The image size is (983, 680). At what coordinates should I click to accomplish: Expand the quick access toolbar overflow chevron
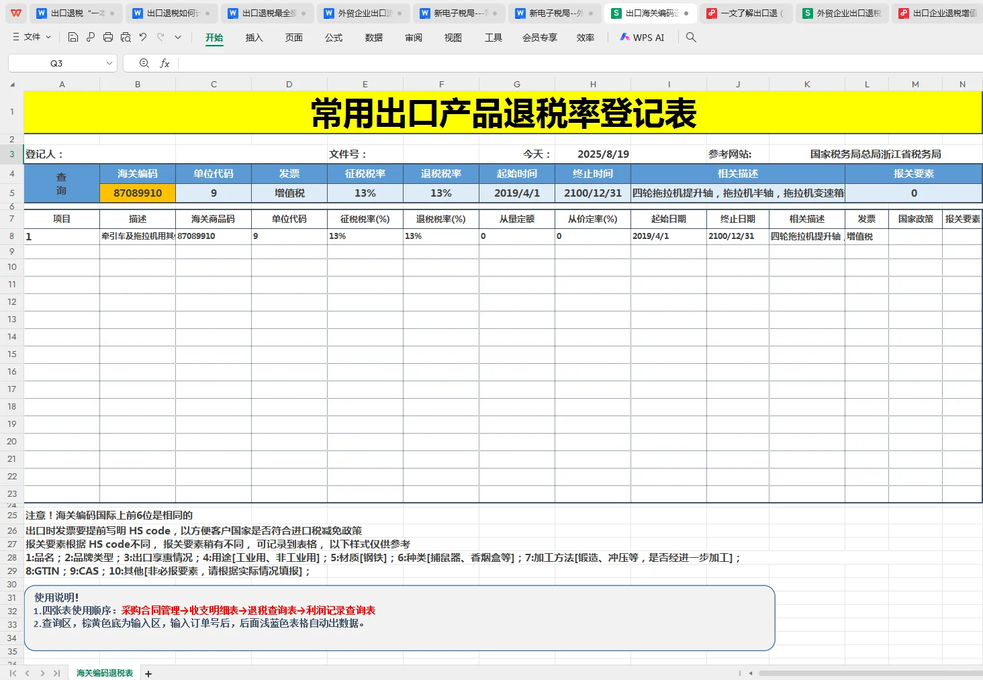coord(177,38)
